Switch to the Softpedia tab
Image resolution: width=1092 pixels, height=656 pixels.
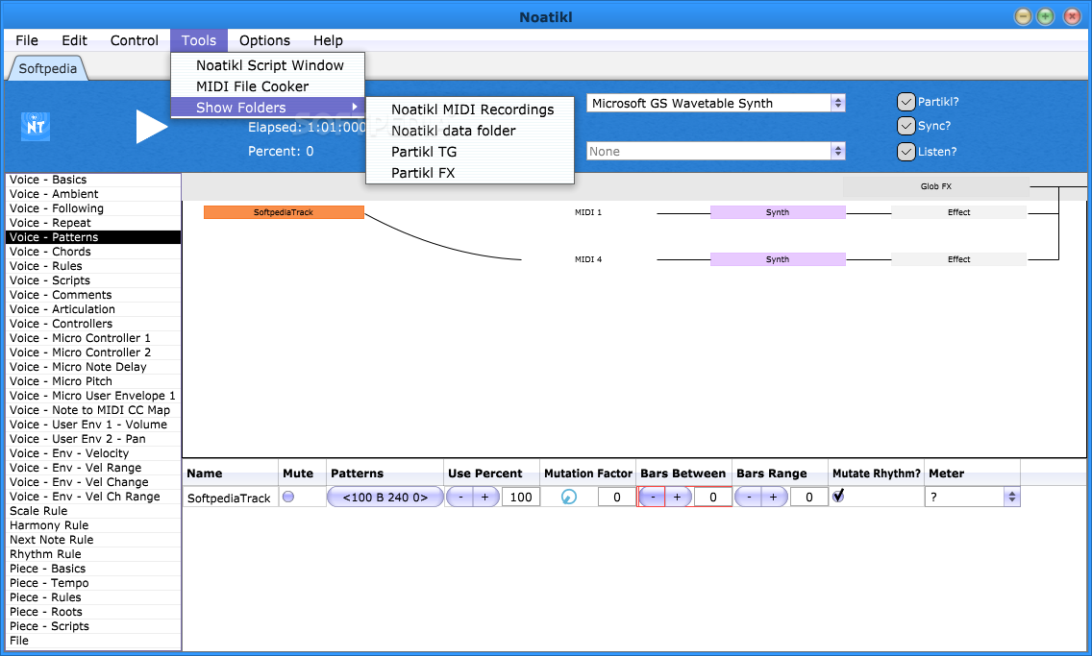point(47,68)
